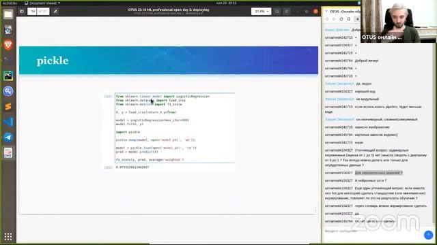437x245 pixels.
Task: Click the page number field showing 14
Action: (x=33, y=12)
